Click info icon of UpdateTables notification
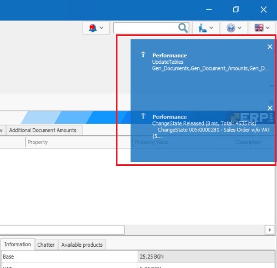 [x=143, y=54]
